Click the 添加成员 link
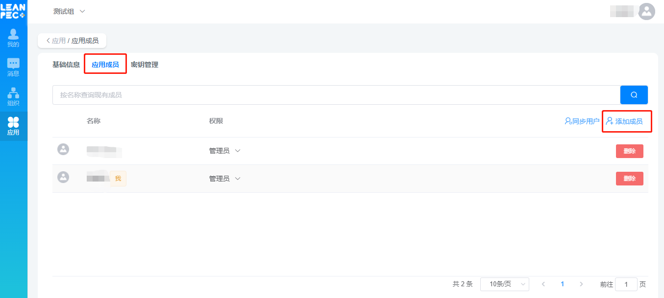 [x=624, y=121]
